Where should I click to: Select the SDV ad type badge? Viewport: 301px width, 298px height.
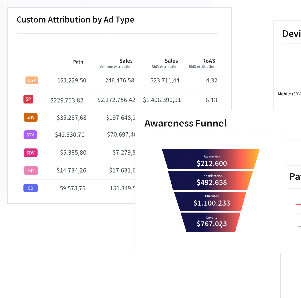click(x=30, y=153)
